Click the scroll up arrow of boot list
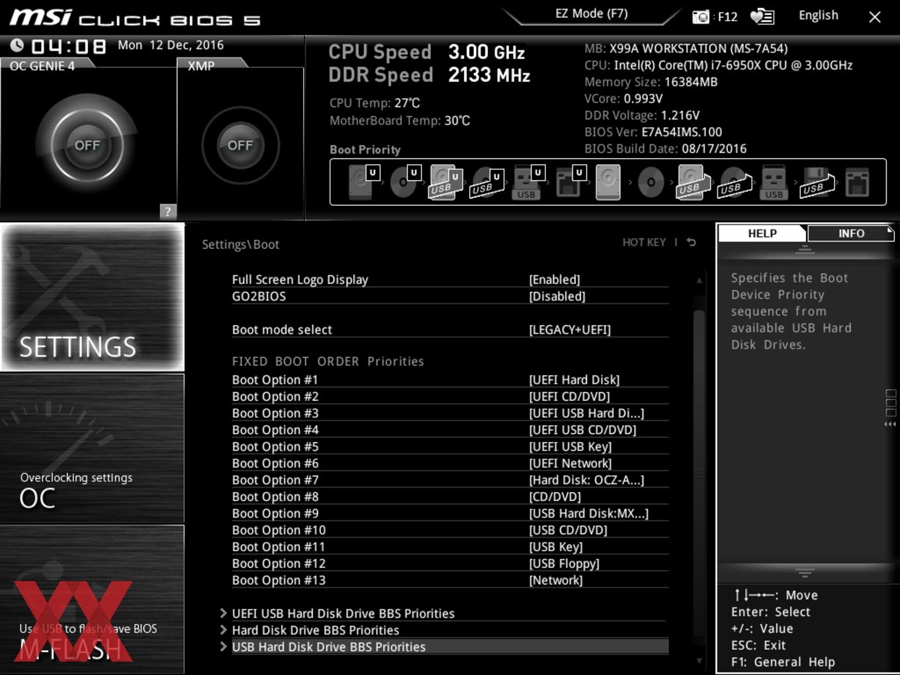 (699, 281)
